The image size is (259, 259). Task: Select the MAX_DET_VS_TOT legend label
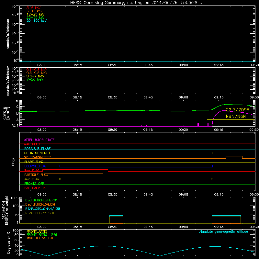click(x=40, y=238)
